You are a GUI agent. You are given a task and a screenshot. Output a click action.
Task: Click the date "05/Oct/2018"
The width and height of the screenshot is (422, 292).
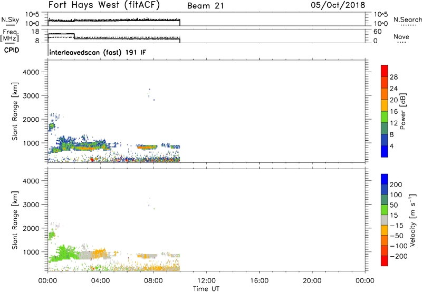pyautogui.click(x=338, y=5)
